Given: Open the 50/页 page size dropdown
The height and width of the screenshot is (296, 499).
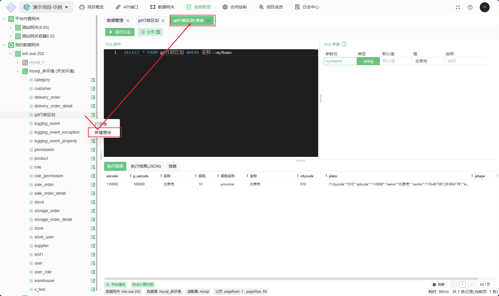Looking at the screenshot, I should (487, 285).
